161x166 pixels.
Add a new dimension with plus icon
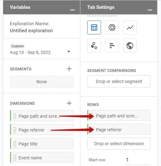tap(69, 103)
